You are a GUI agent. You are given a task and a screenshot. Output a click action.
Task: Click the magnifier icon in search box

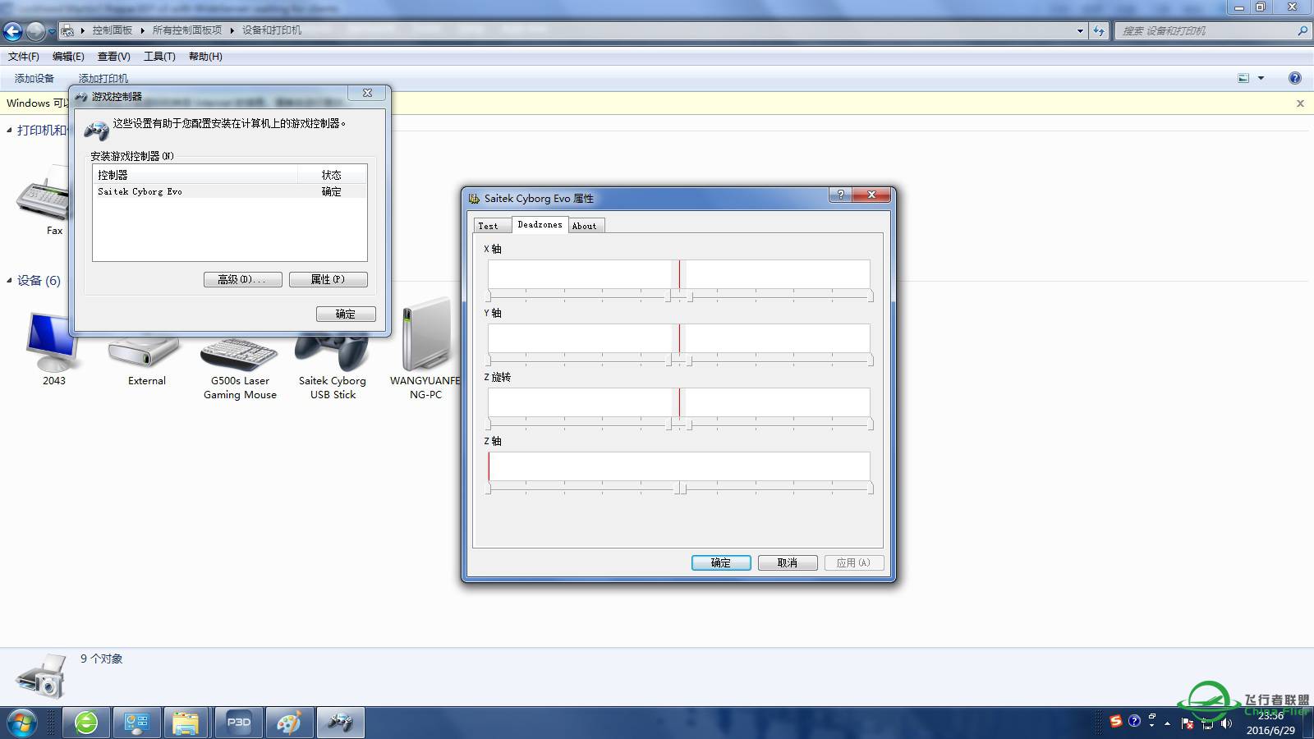(1302, 31)
